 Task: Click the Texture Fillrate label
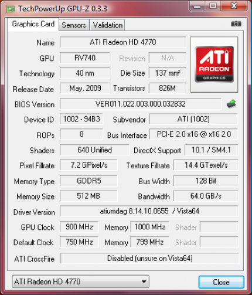click(148, 165)
